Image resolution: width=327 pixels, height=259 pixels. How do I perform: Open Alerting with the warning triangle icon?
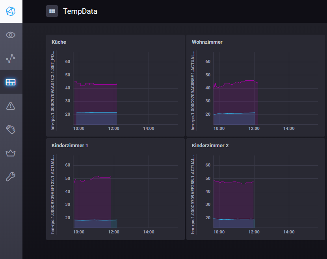[x=11, y=105]
